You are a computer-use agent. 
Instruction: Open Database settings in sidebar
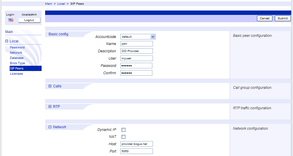17,58
